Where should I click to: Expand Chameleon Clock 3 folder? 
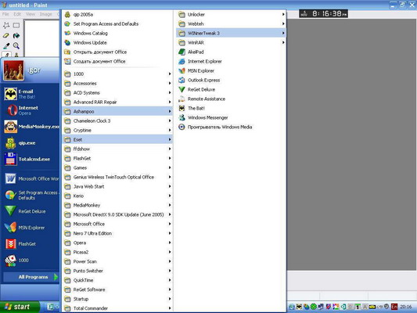(x=117, y=121)
